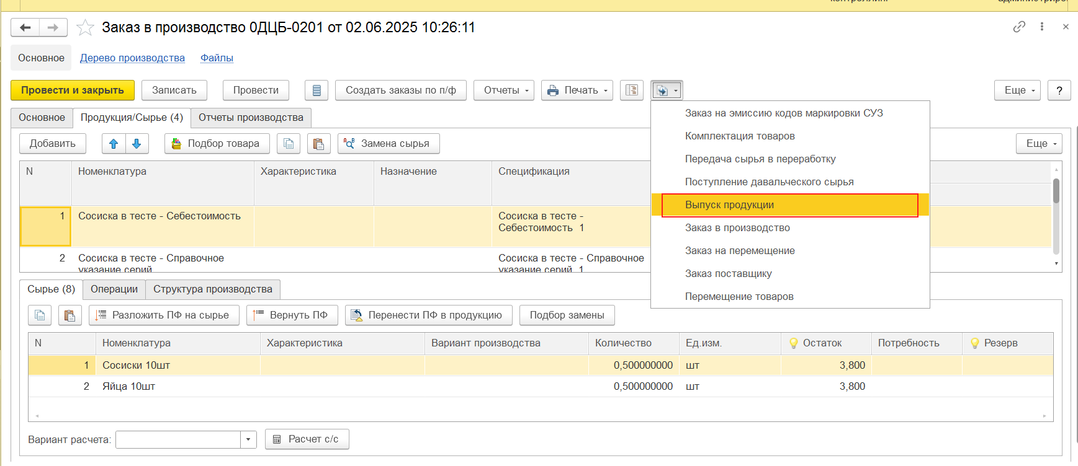Select Выпуск продукции from the menu
Viewport: 1078px width, 466px height.
tap(729, 205)
